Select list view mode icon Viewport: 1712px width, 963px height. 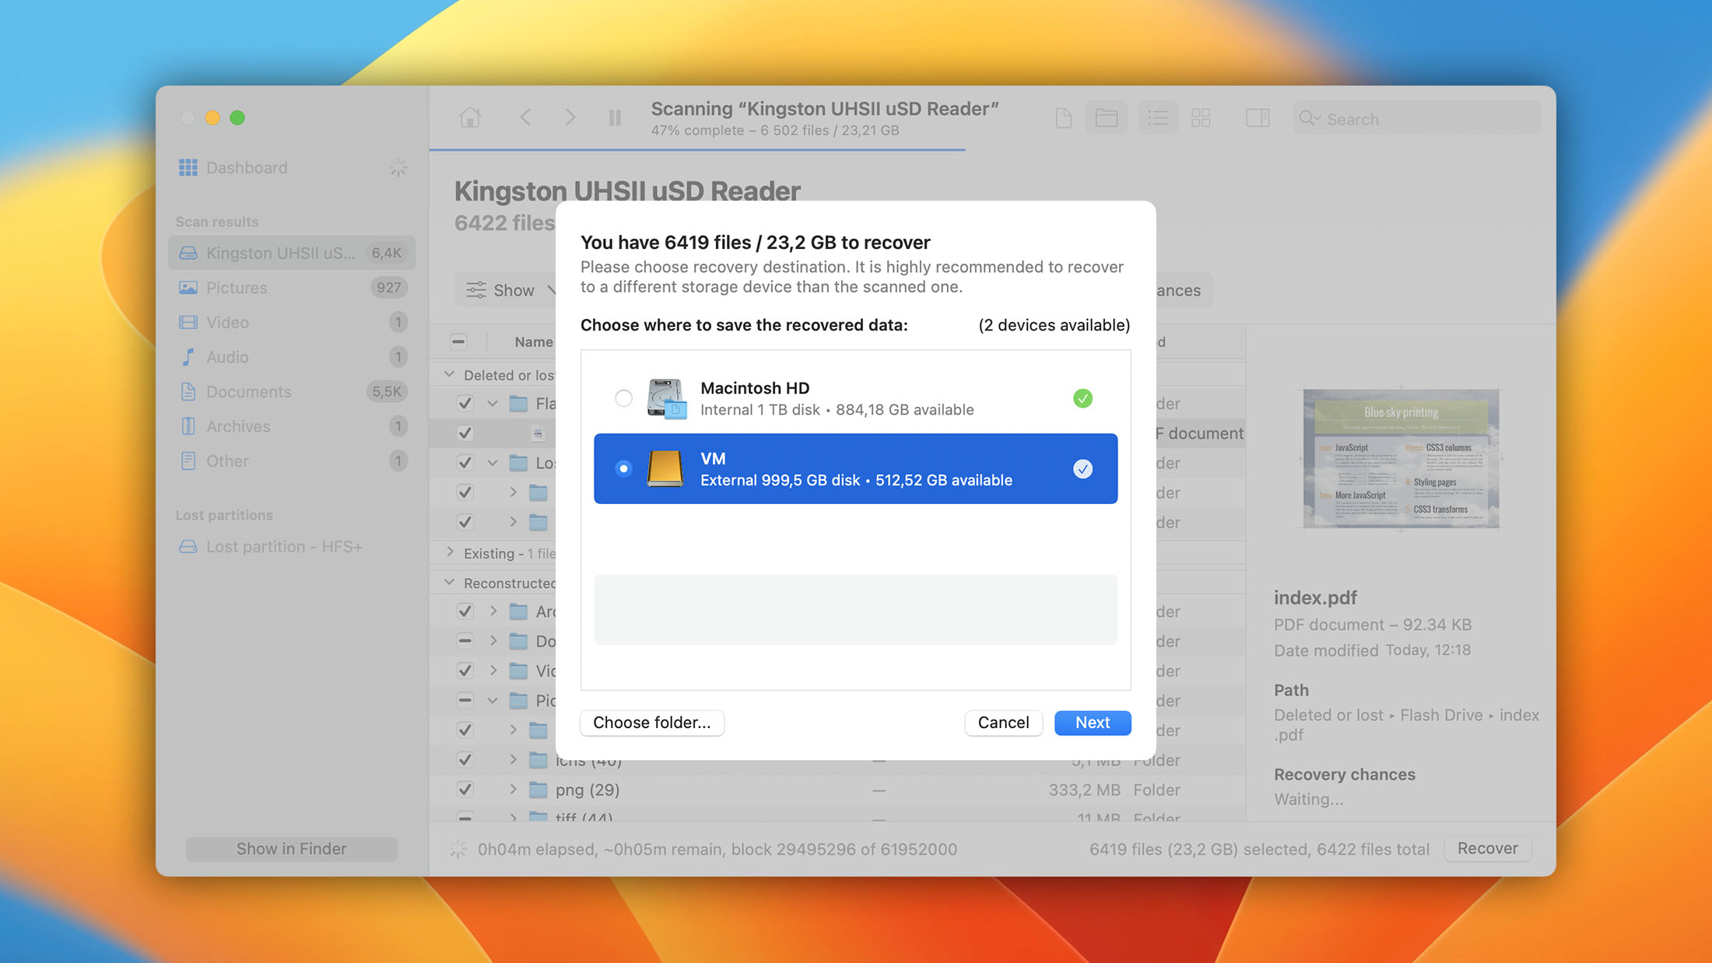tap(1158, 118)
